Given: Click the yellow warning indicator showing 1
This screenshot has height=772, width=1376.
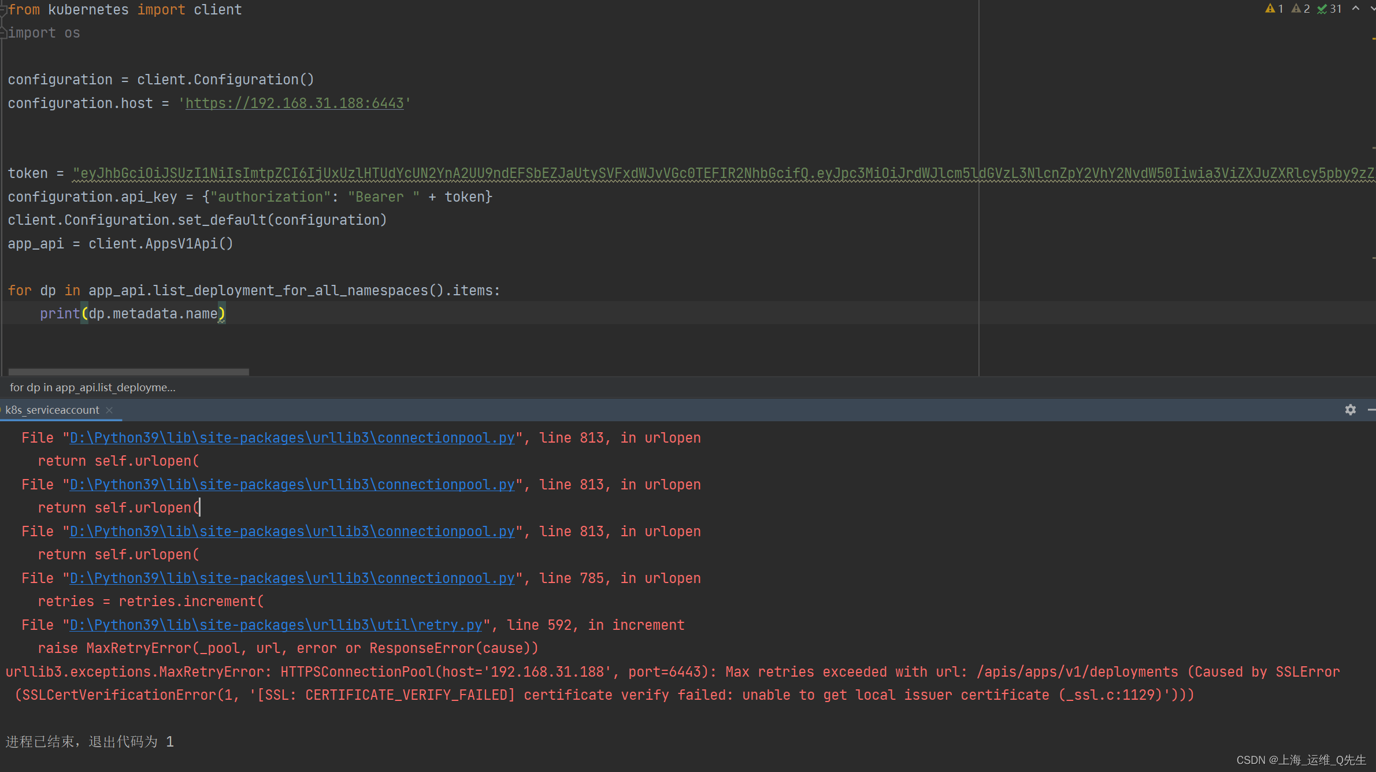Looking at the screenshot, I should [x=1274, y=9].
